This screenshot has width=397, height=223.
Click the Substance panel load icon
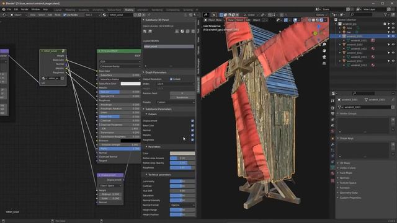point(145,32)
